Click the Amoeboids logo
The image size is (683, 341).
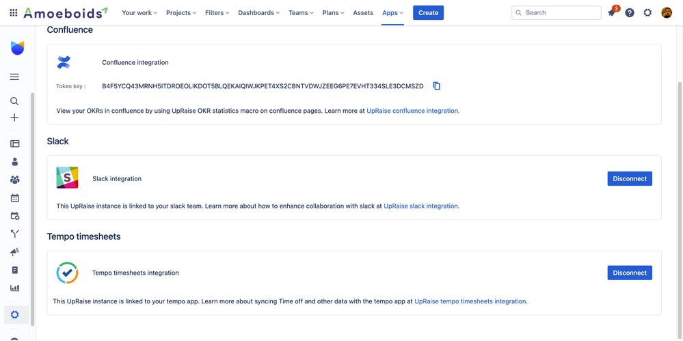coord(66,12)
